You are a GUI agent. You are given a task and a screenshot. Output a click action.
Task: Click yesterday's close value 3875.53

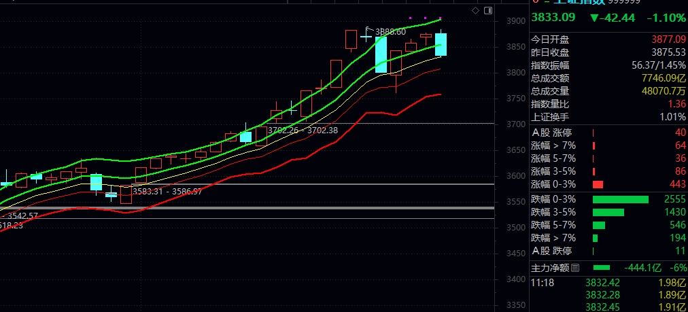(x=668, y=52)
